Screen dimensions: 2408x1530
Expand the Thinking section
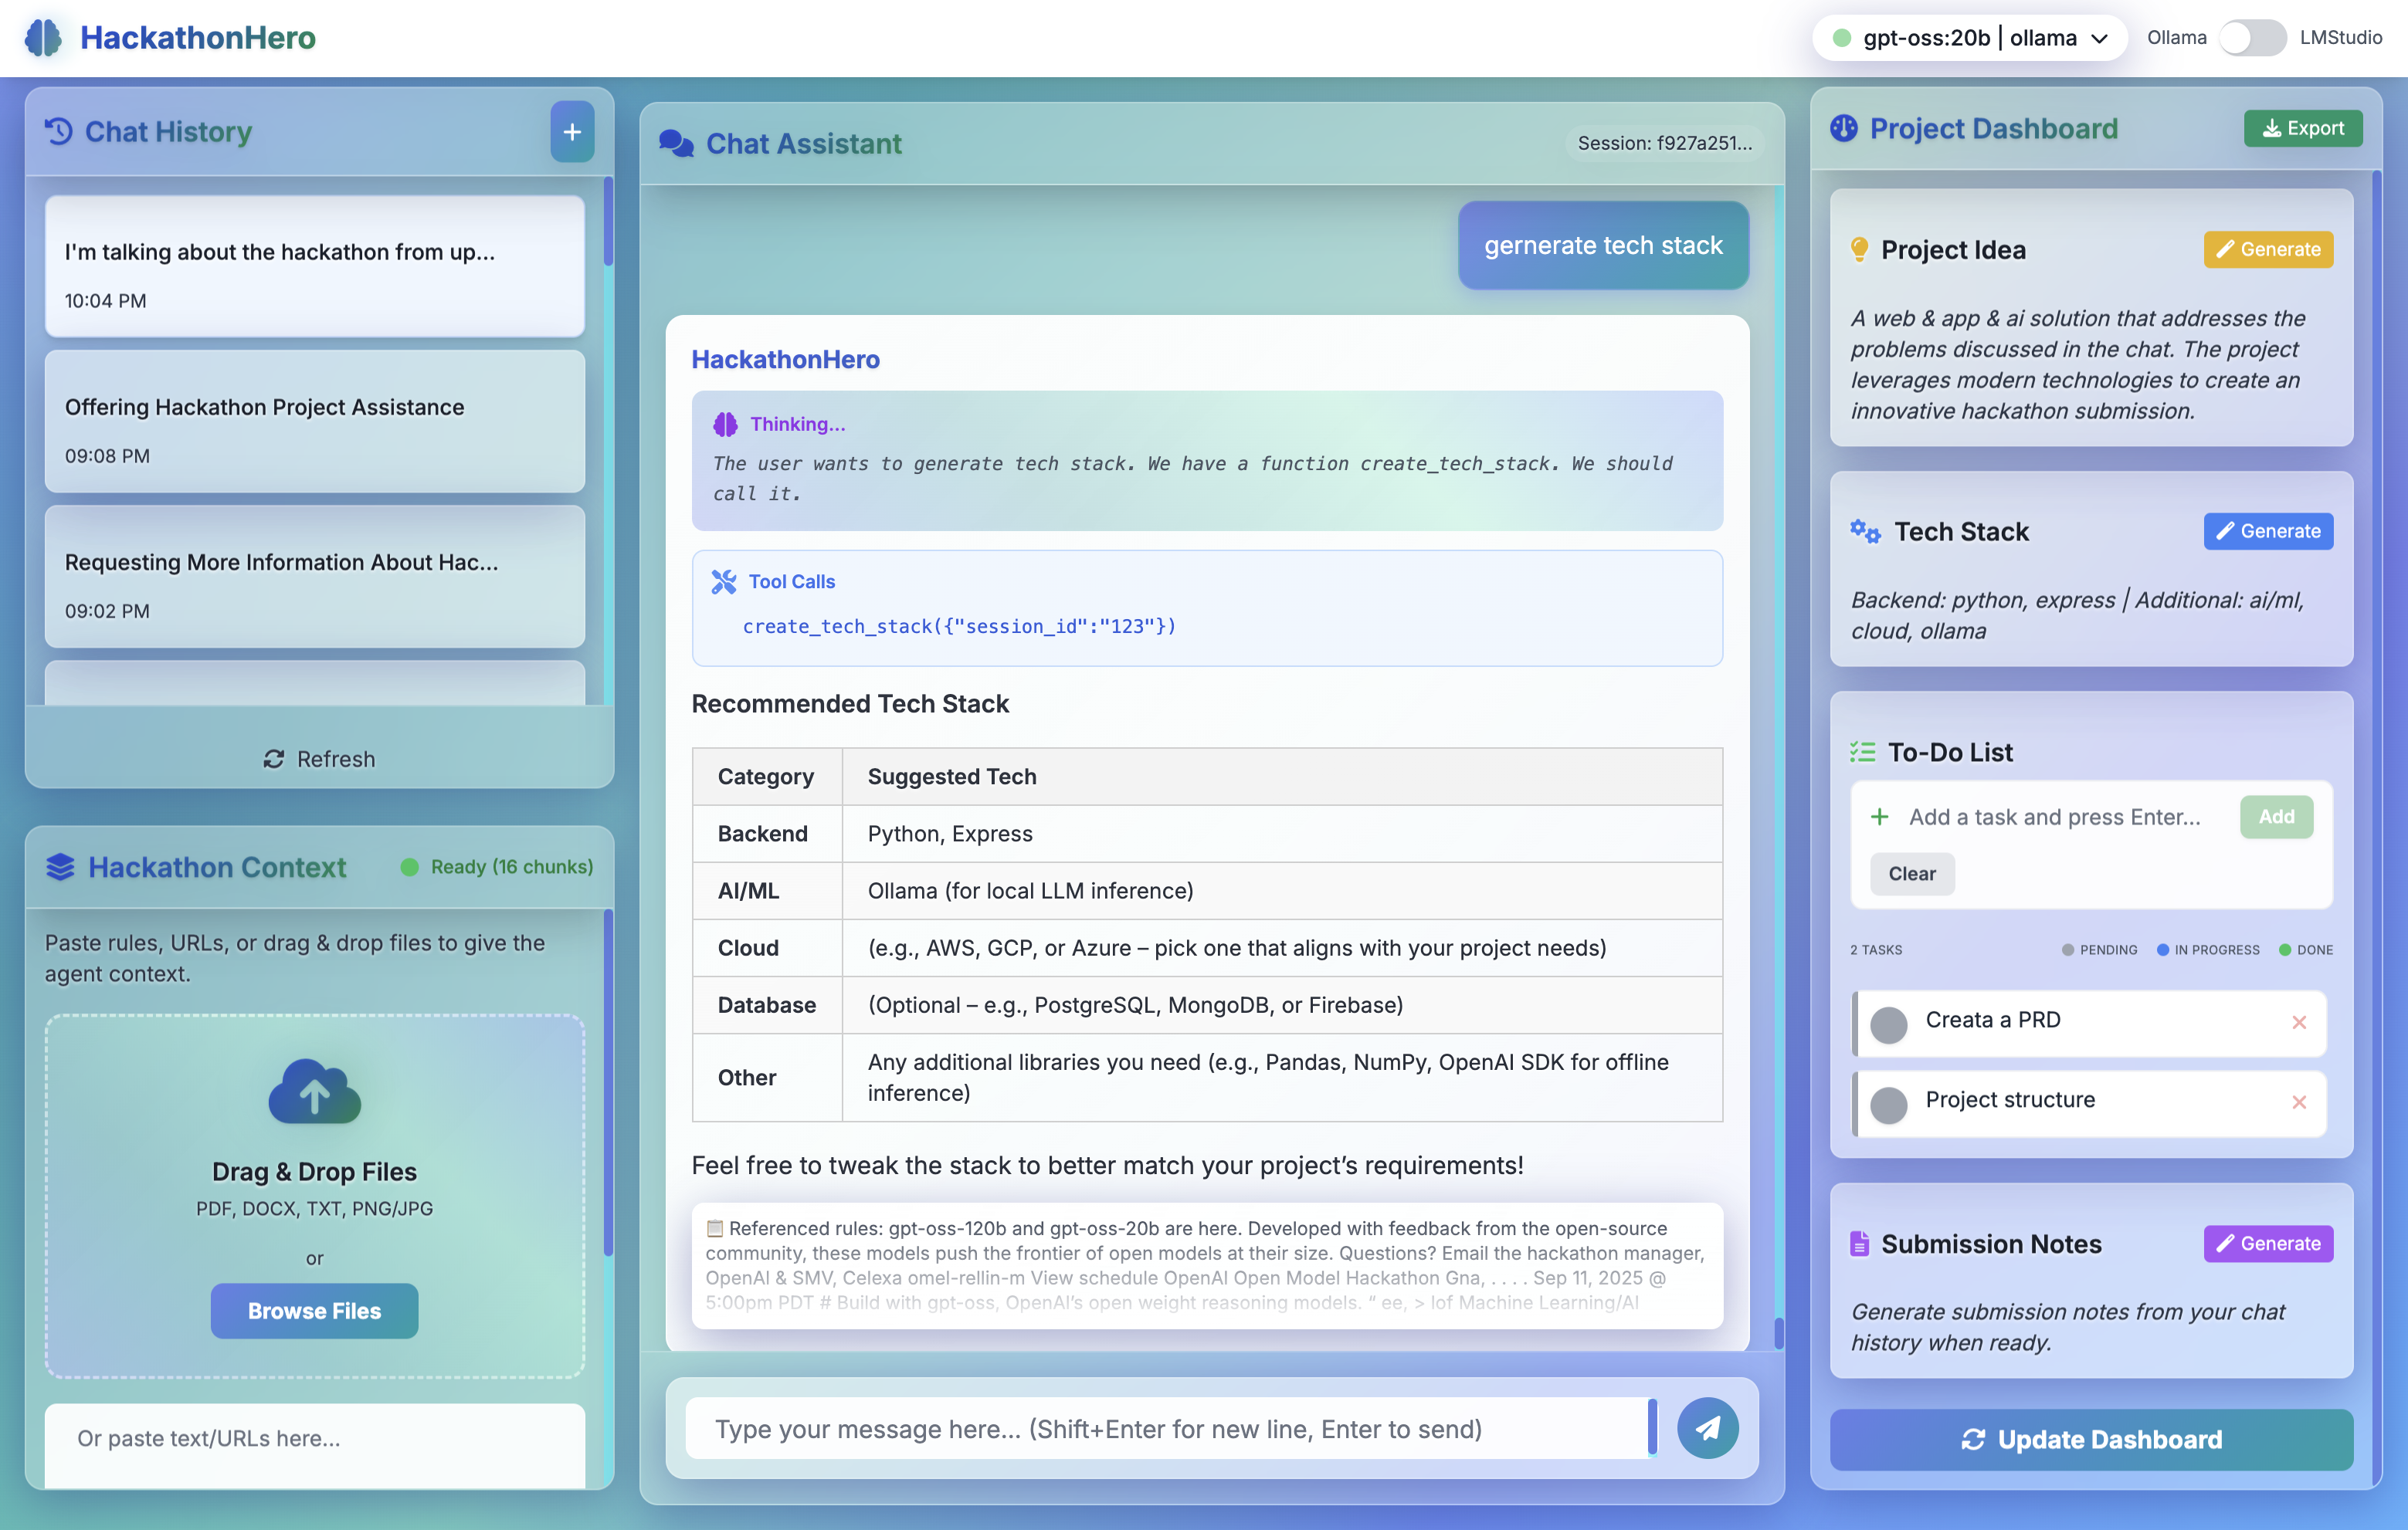[x=797, y=424]
